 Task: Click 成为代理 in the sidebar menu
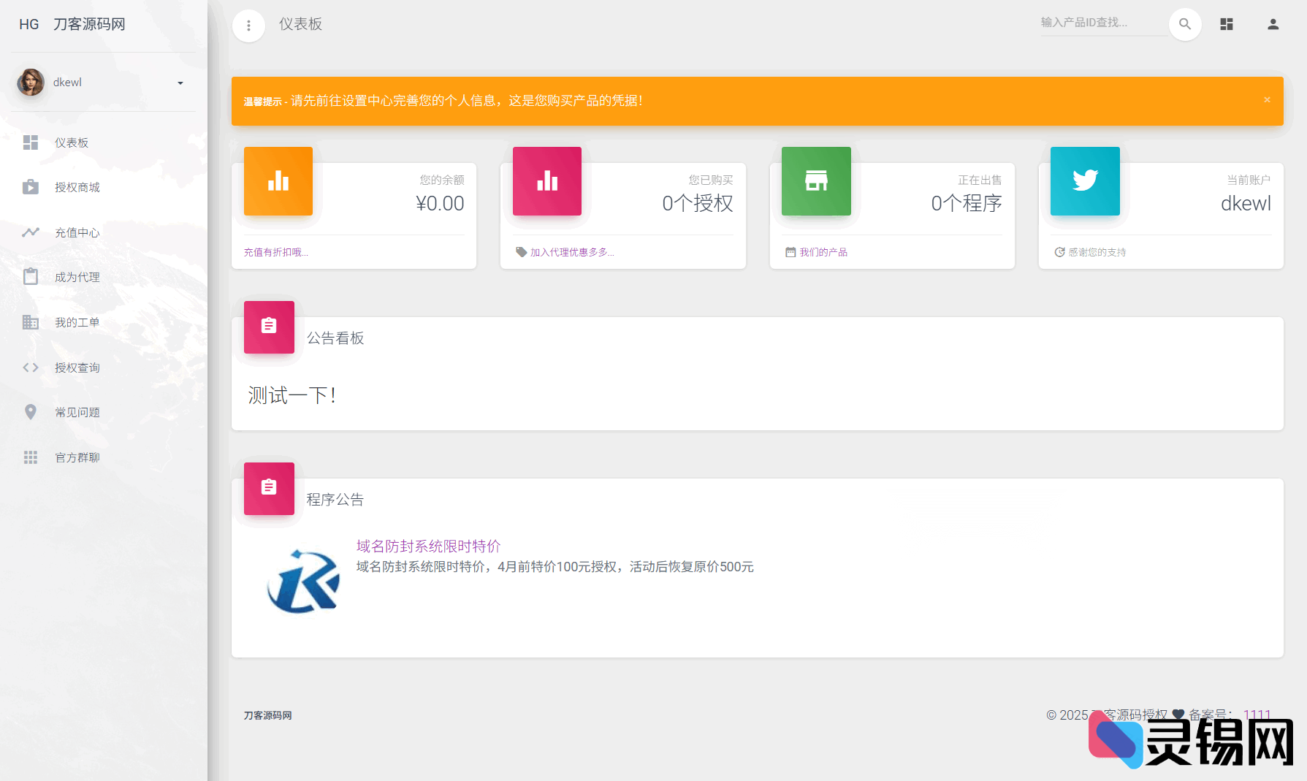point(78,277)
